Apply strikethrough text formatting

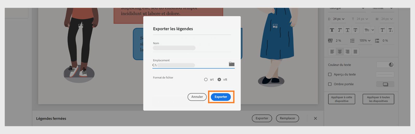(355, 30)
